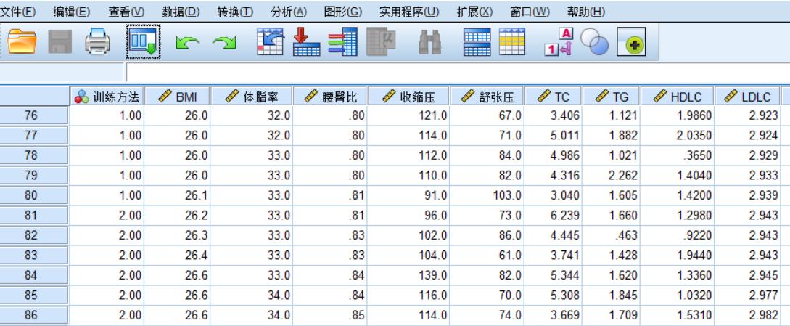Select row number 76 header
This screenshot has width=790, height=326.
click(x=34, y=115)
